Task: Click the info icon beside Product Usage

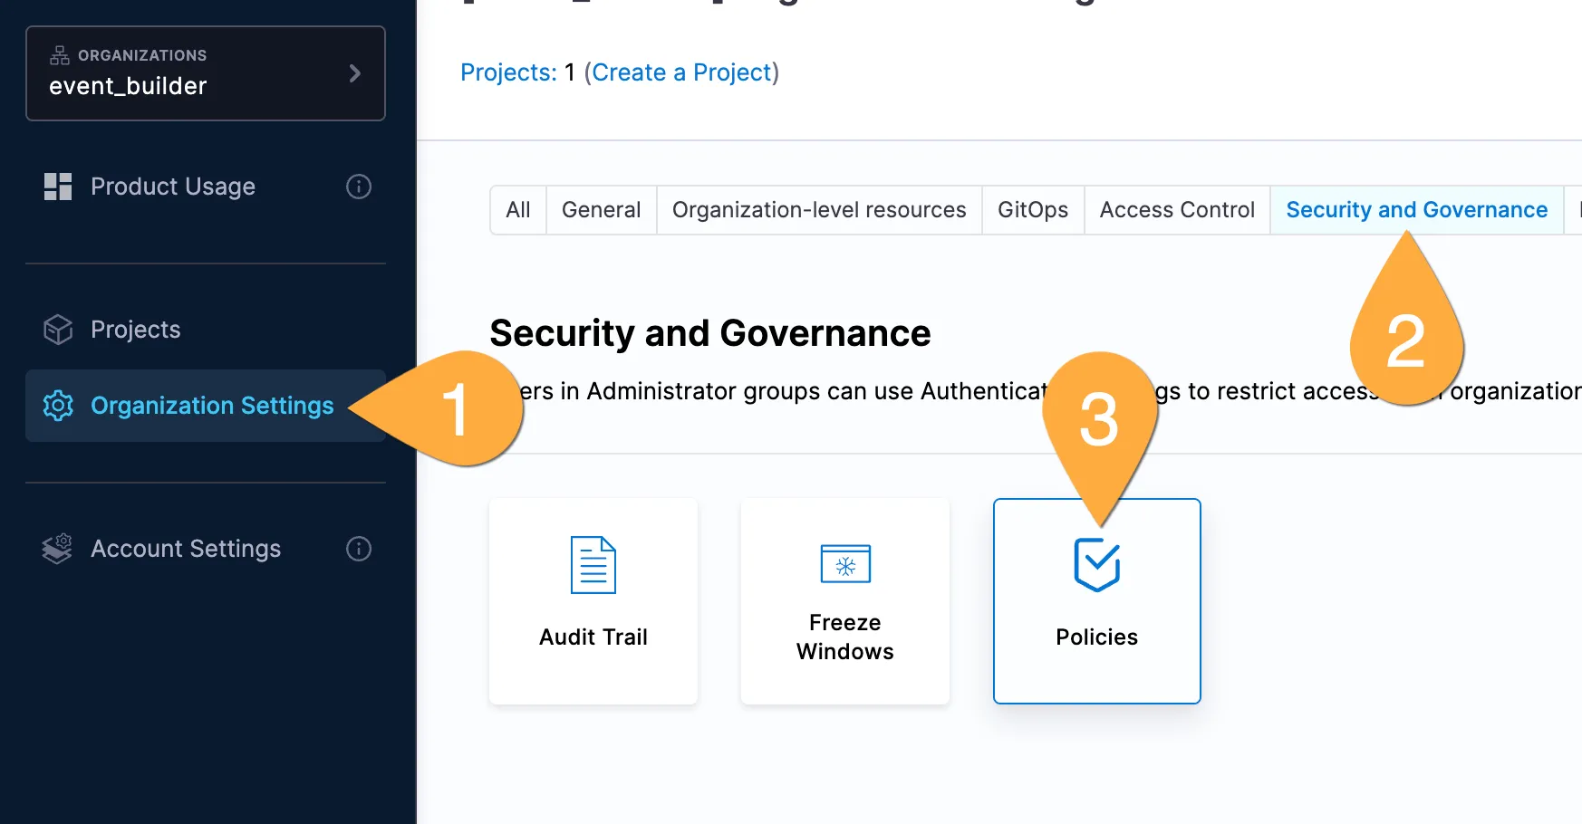Action: 359,187
